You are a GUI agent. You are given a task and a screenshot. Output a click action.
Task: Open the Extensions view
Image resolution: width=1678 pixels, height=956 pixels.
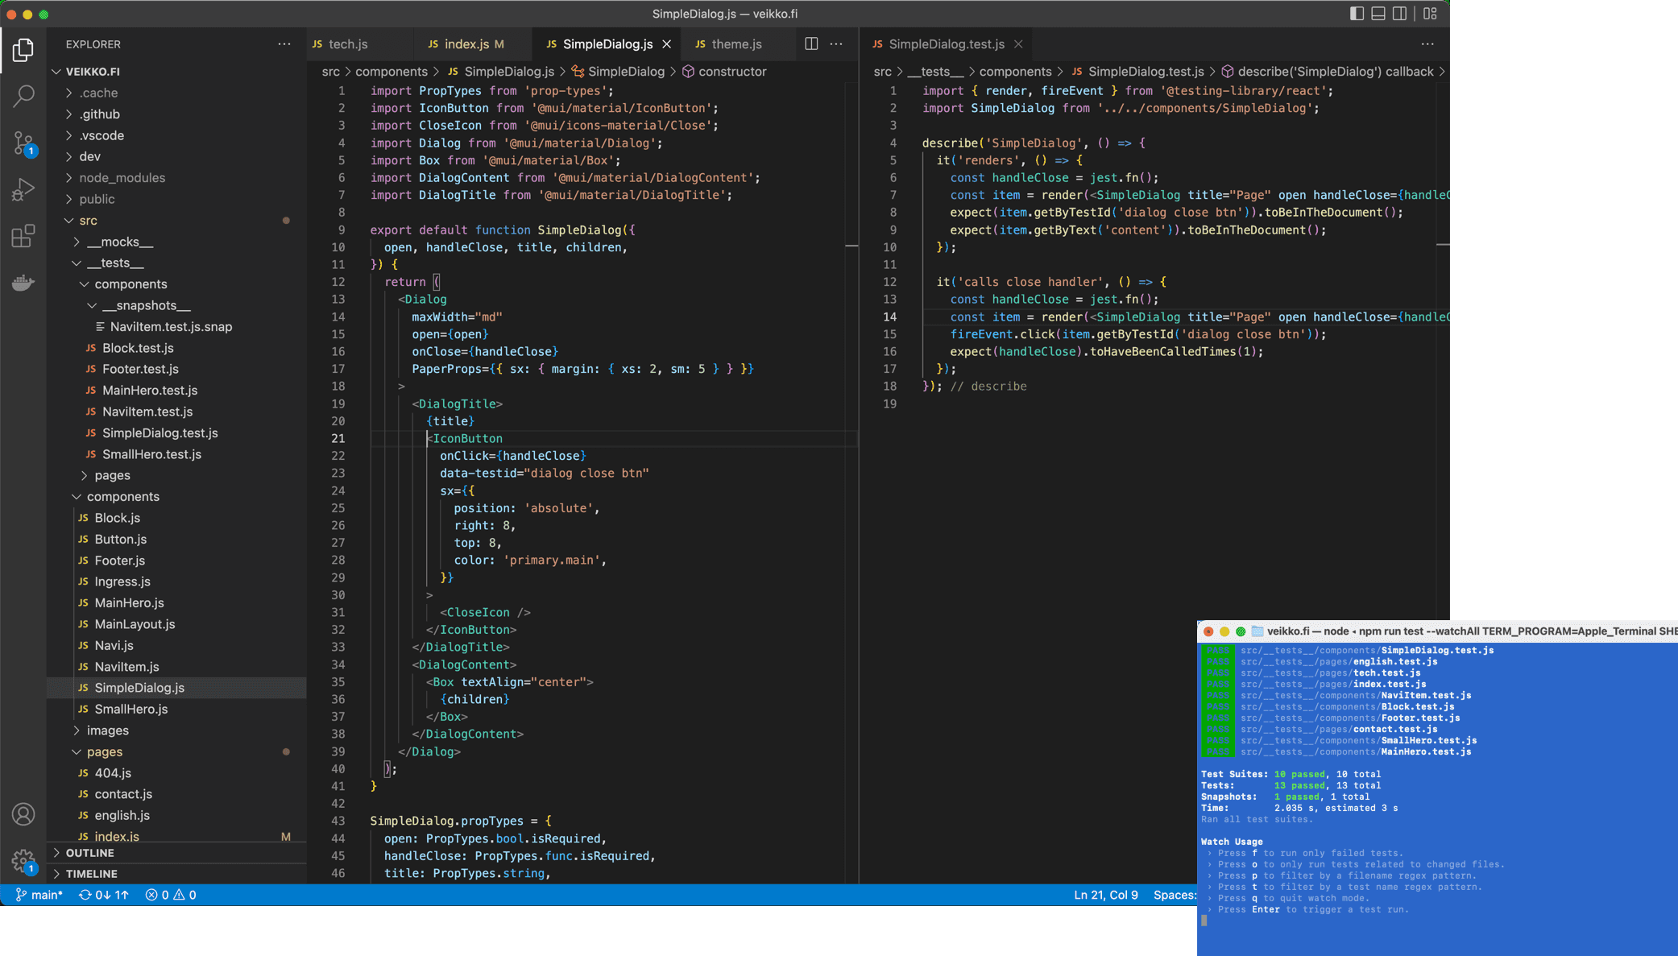tap(23, 236)
